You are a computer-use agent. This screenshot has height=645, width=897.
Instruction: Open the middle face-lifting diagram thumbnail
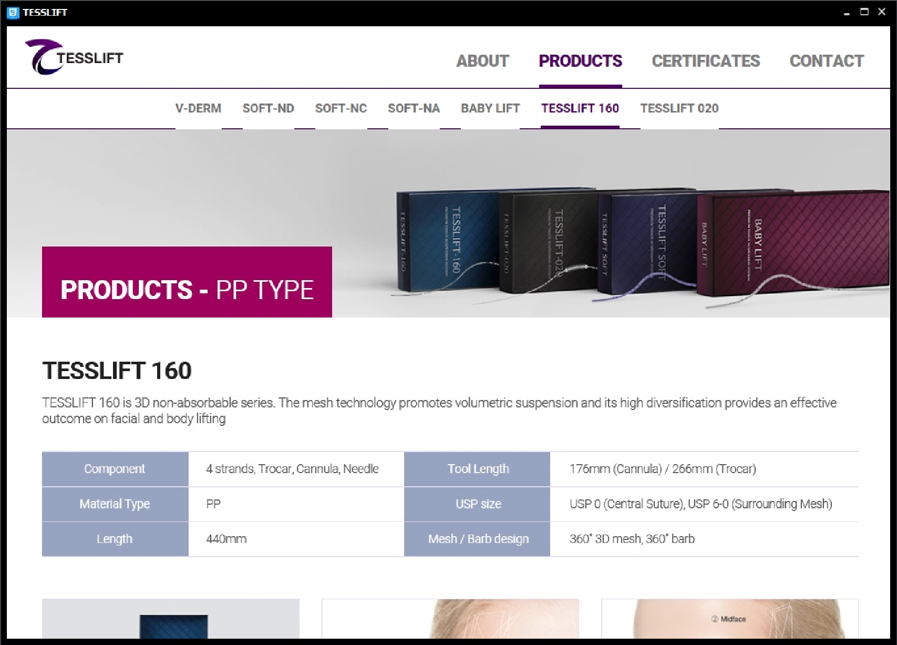pyautogui.click(x=450, y=619)
